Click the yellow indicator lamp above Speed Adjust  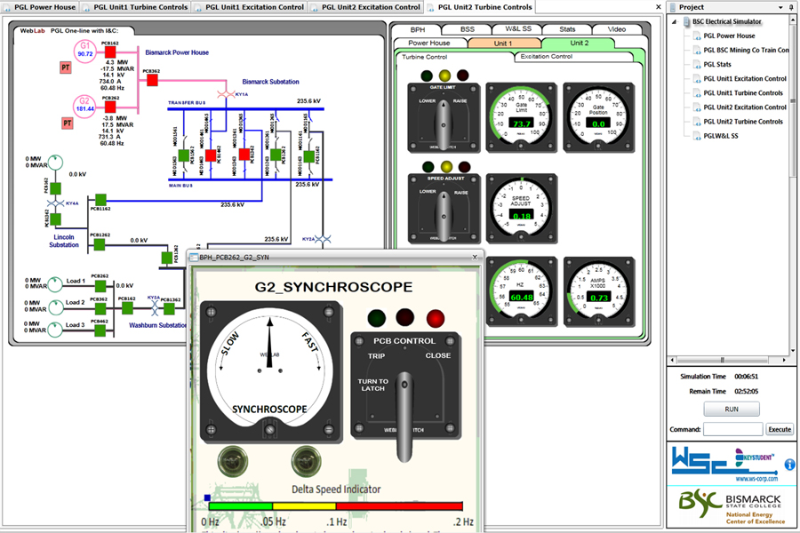pos(446,167)
